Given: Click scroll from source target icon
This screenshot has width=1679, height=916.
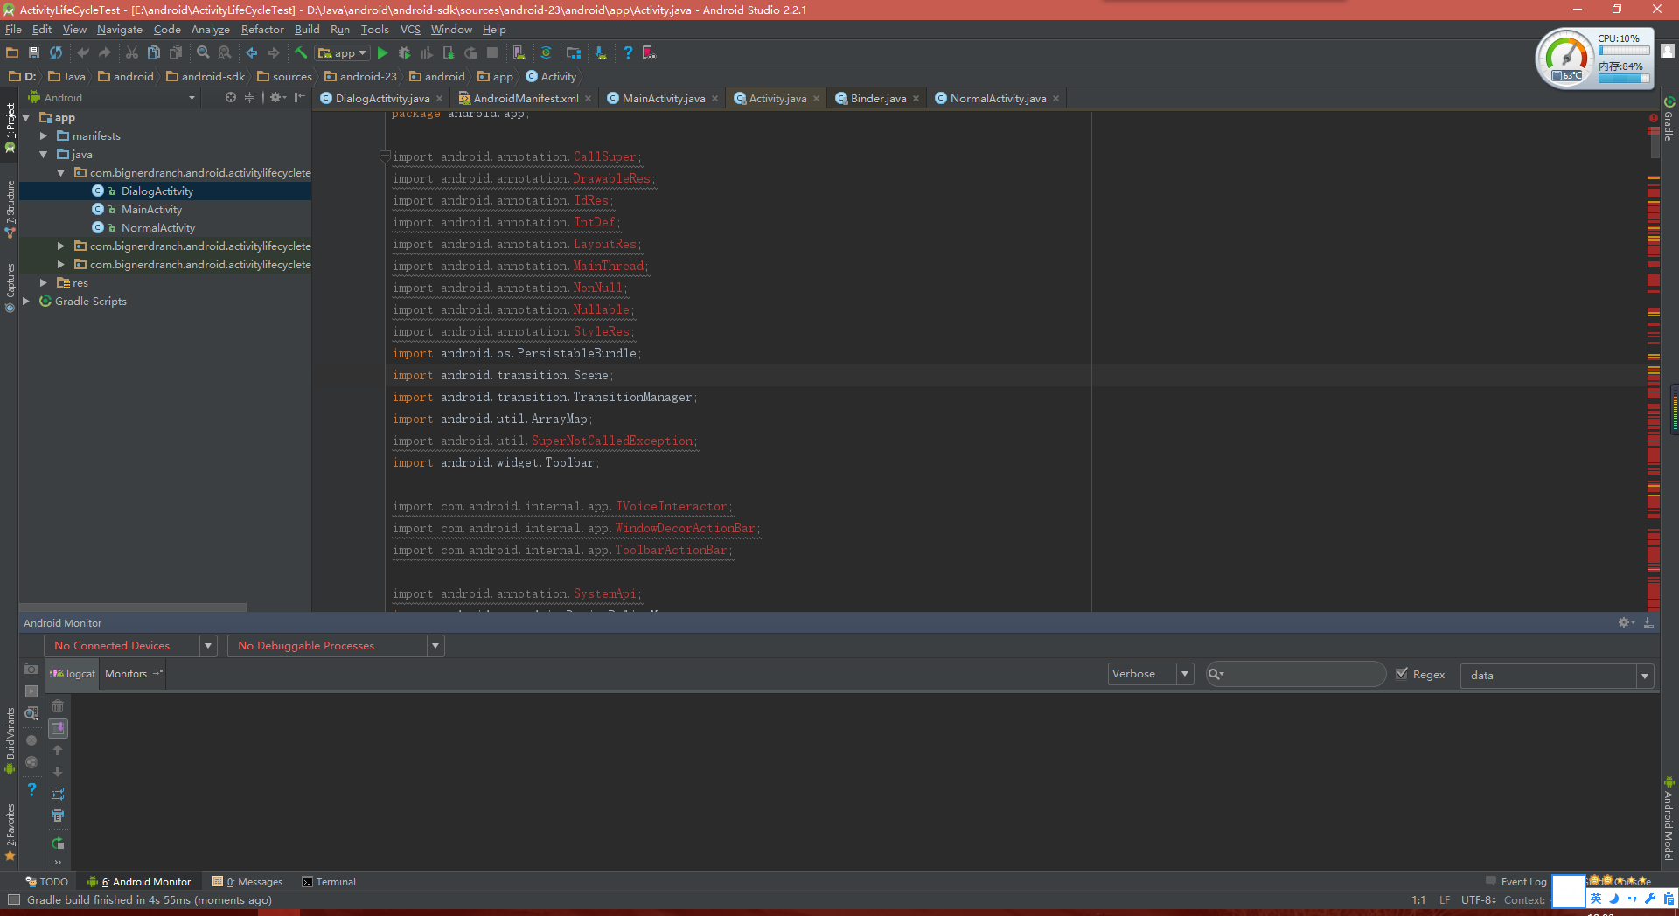Looking at the screenshot, I should point(231,98).
